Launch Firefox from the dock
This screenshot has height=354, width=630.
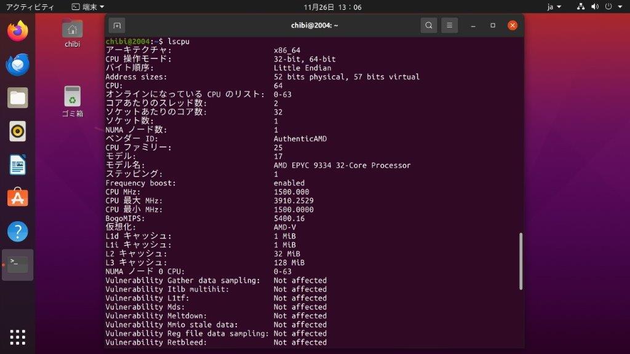18,31
